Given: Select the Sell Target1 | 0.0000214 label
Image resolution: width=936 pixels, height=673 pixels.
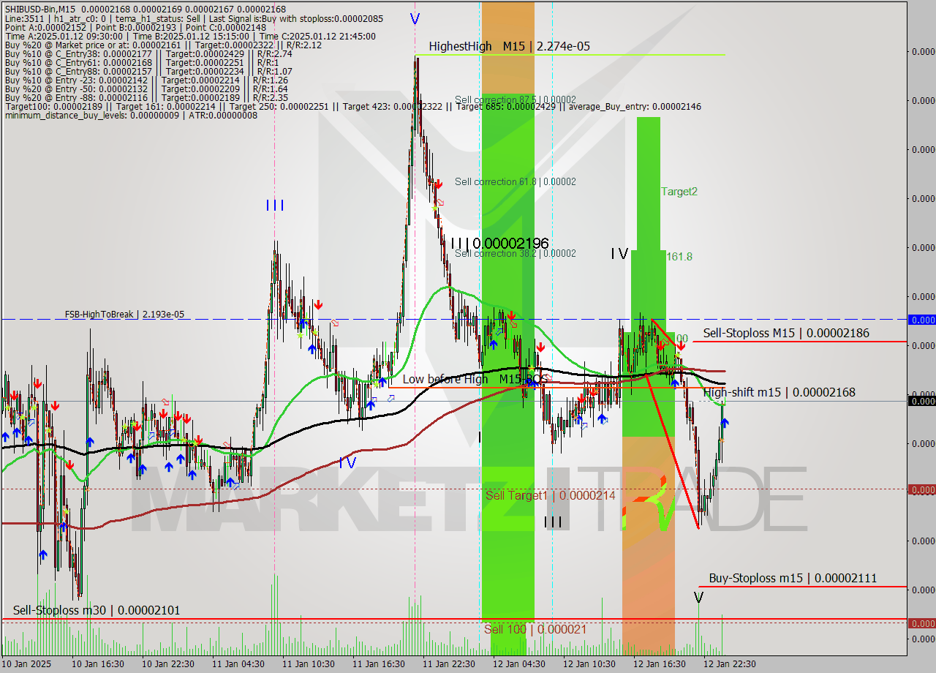Looking at the screenshot, I should pyautogui.click(x=551, y=495).
